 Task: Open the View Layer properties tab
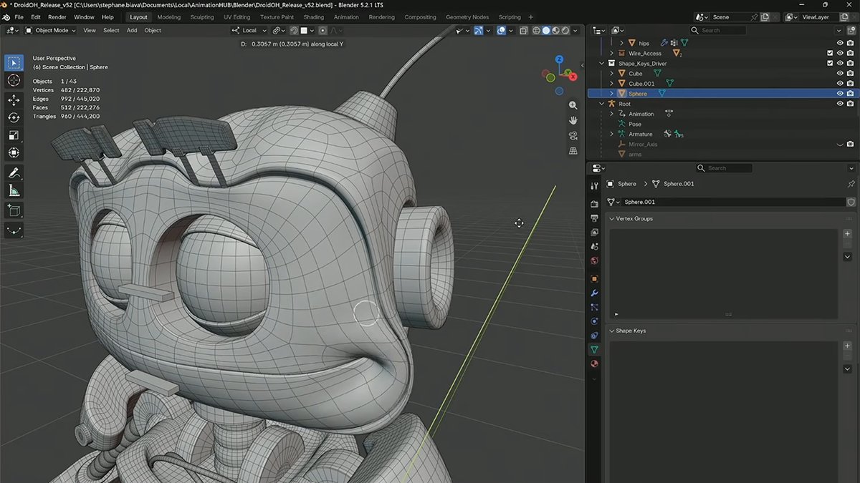tap(594, 233)
